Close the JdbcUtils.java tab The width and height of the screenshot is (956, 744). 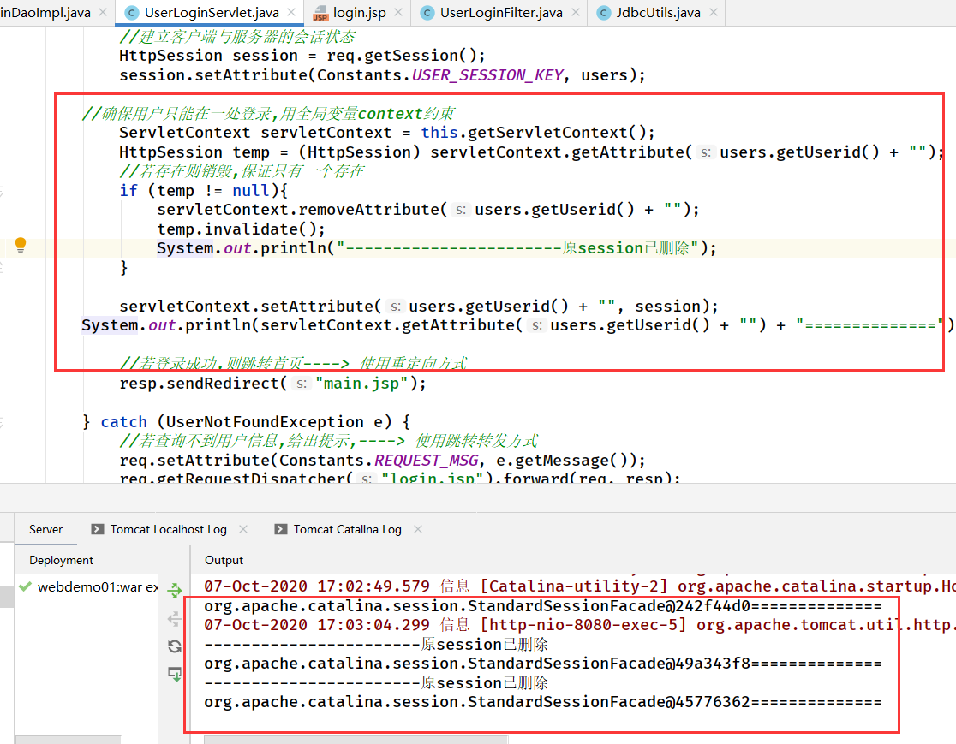(714, 12)
